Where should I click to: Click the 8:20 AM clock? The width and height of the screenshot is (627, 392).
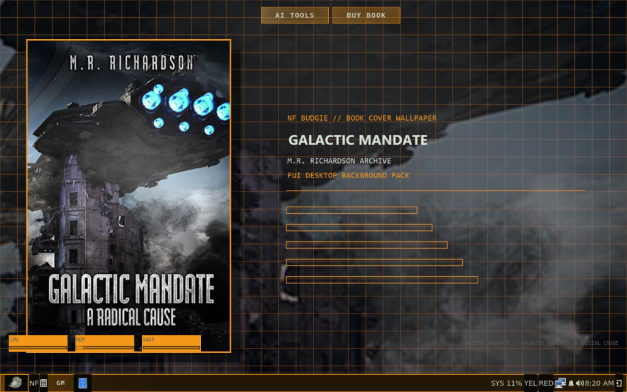pos(599,383)
